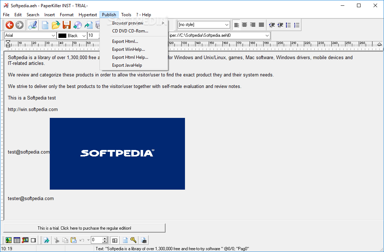Save the document with floppy disk icon
Image resolution: width=384 pixels, height=252 pixels.
tap(67, 25)
